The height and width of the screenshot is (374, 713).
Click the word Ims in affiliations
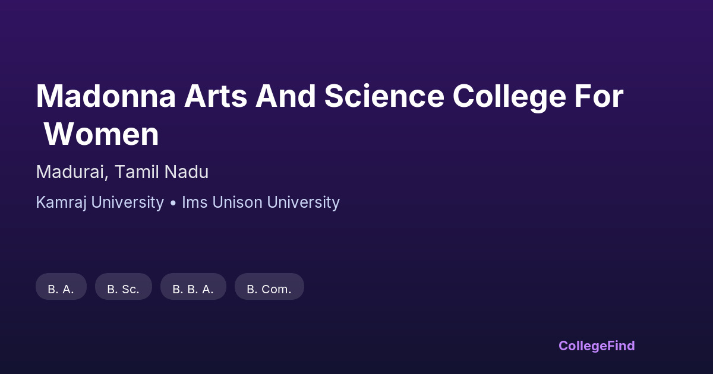click(194, 202)
